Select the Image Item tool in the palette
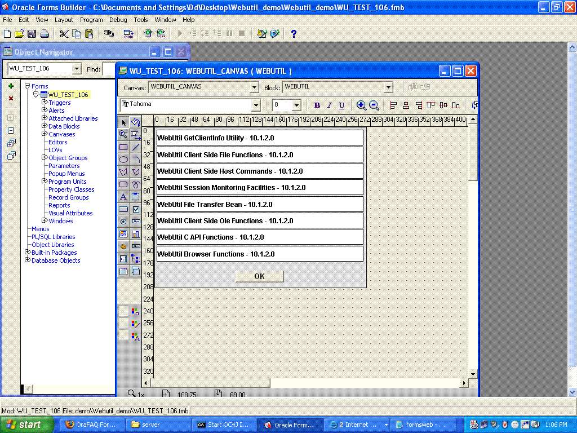This screenshot has width=577, height=433. pos(123,234)
